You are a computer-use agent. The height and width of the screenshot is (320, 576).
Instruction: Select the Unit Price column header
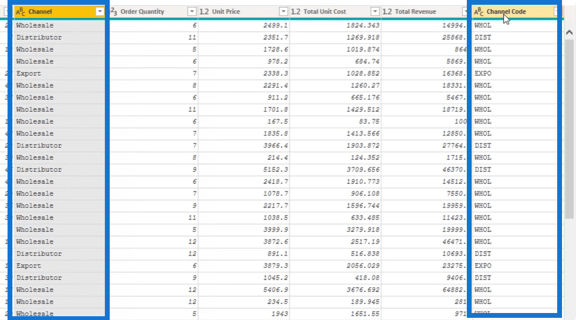(244, 12)
